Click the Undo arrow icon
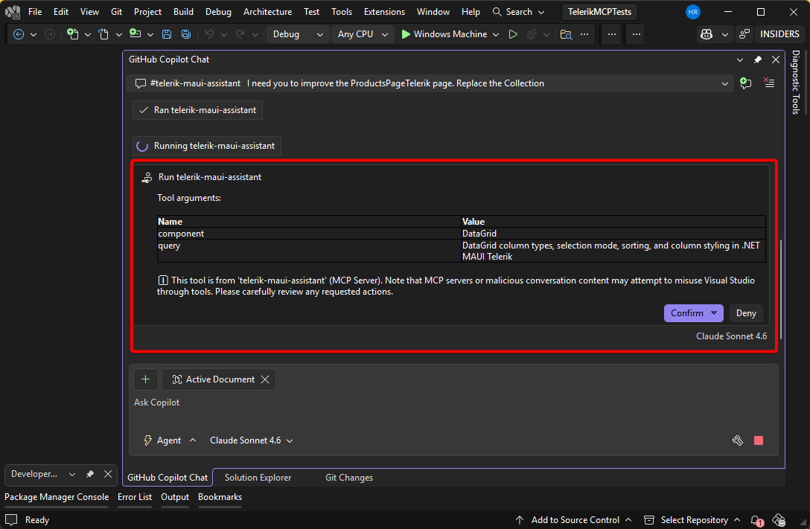 coord(209,34)
